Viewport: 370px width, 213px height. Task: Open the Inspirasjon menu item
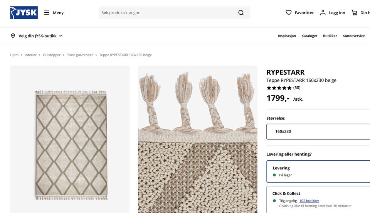point(287,36)
